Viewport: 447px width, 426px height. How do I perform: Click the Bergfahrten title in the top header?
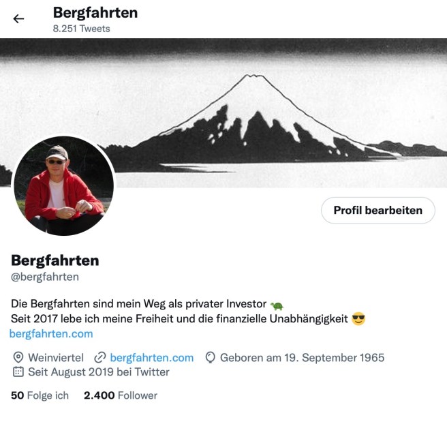pyautogui.click(x=95, y=13)
